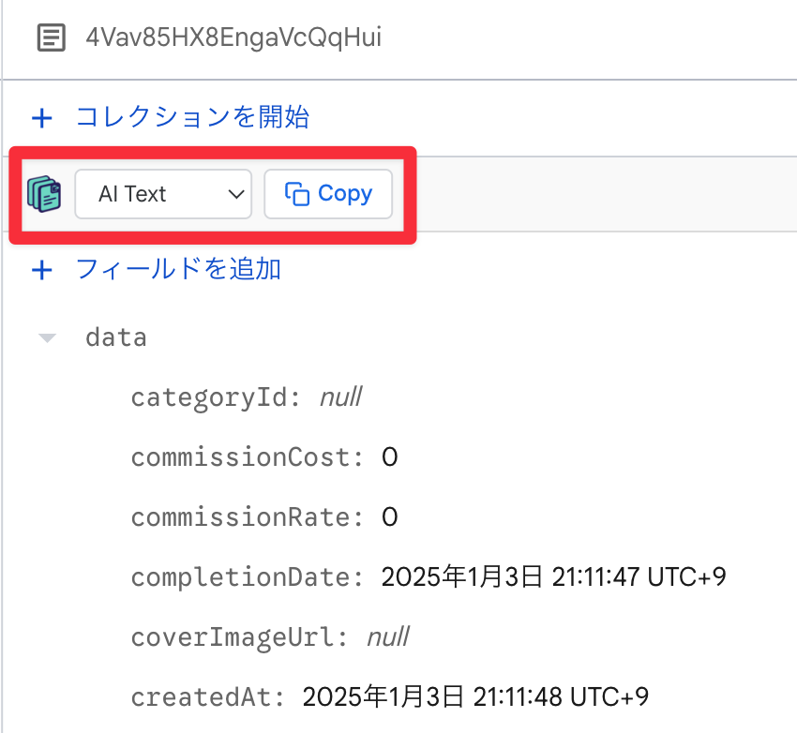Click the plus icon for フィールドを追加
797x733 pixels.
[42, 270]
